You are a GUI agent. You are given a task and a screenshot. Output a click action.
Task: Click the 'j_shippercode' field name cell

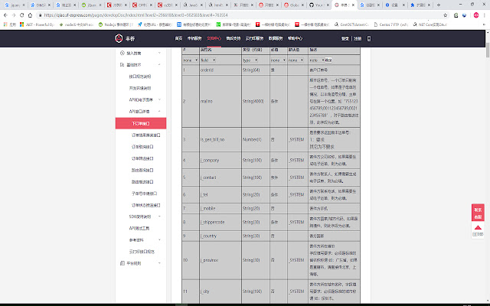tap(220, 222)
